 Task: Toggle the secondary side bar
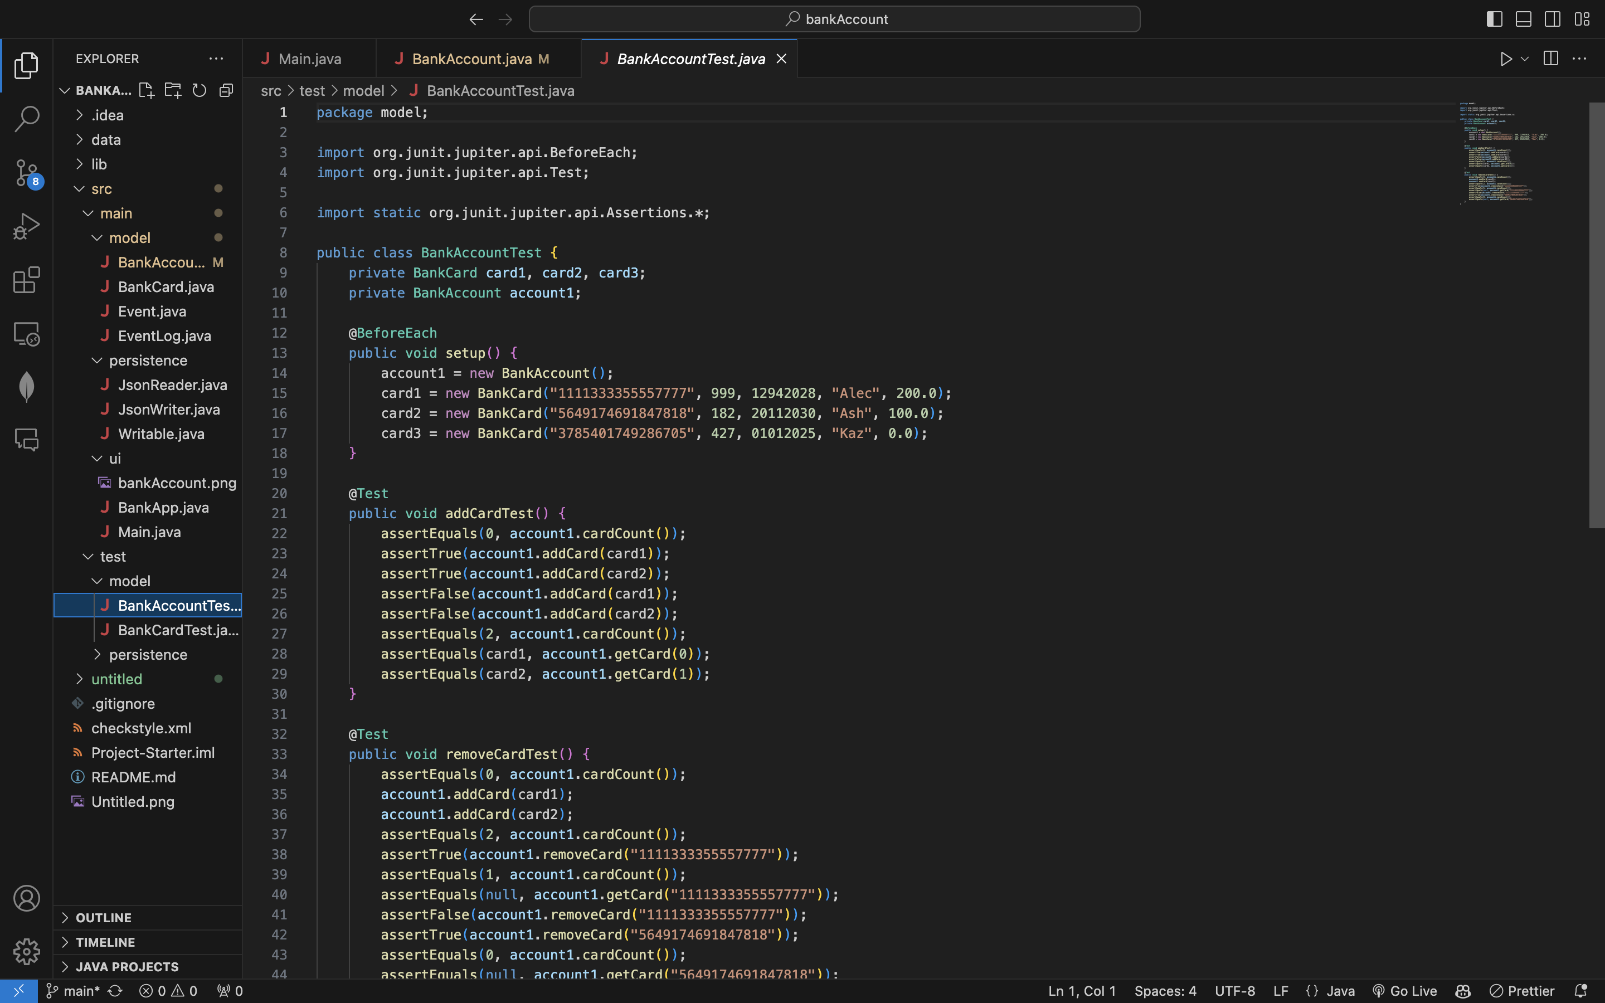tap(1553, 20)
